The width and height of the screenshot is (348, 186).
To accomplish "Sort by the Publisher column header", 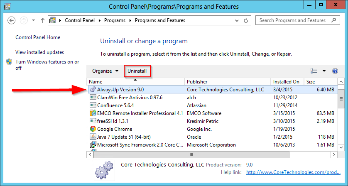I will click(228, 82).
